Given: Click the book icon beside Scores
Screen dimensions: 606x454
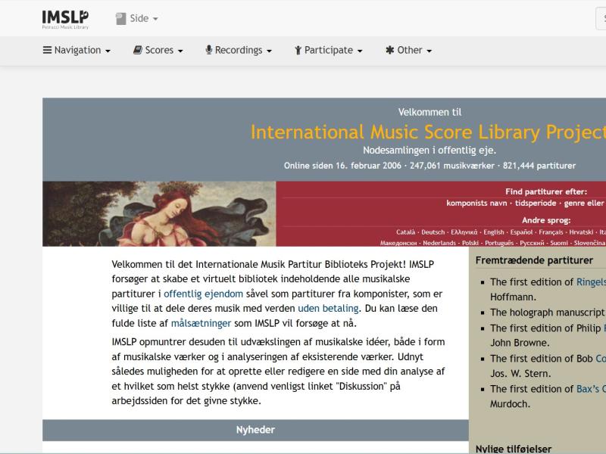Looking at the screenshot, I should point(138,50).
